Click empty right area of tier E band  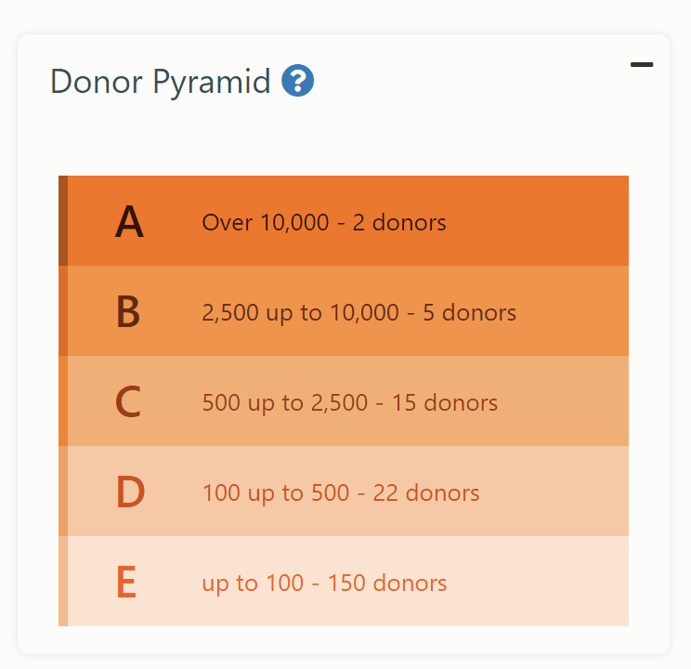click(538, 581)
